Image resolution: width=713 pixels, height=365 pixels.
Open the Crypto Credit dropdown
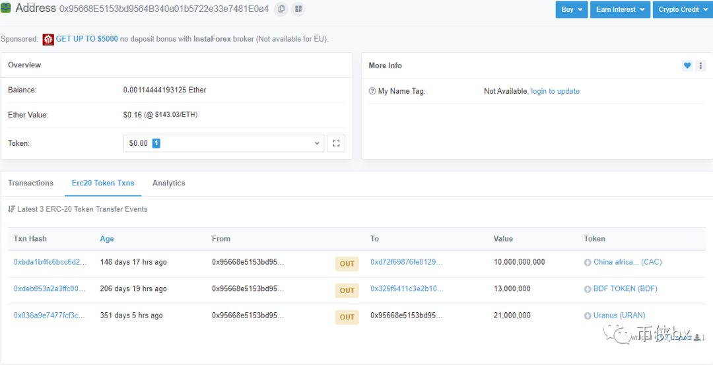click(x=683, y=9)
